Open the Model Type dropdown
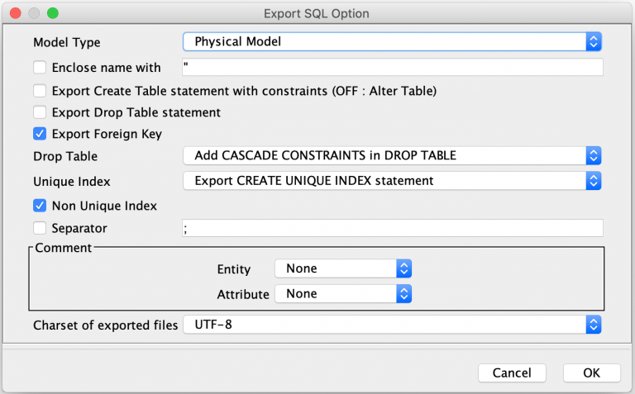The height and width of the screenshot is (394, 635). [391, 41]
